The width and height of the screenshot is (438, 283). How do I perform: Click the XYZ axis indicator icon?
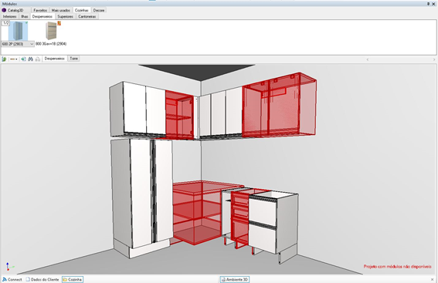tap(9, 267)
